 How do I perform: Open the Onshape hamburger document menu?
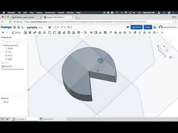[x=14, y=27]
